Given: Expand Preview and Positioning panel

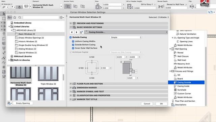Looking at the screenshot, I should 71,23.
